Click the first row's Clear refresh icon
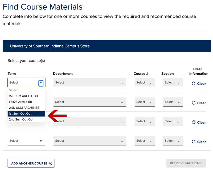 [194, 84]
